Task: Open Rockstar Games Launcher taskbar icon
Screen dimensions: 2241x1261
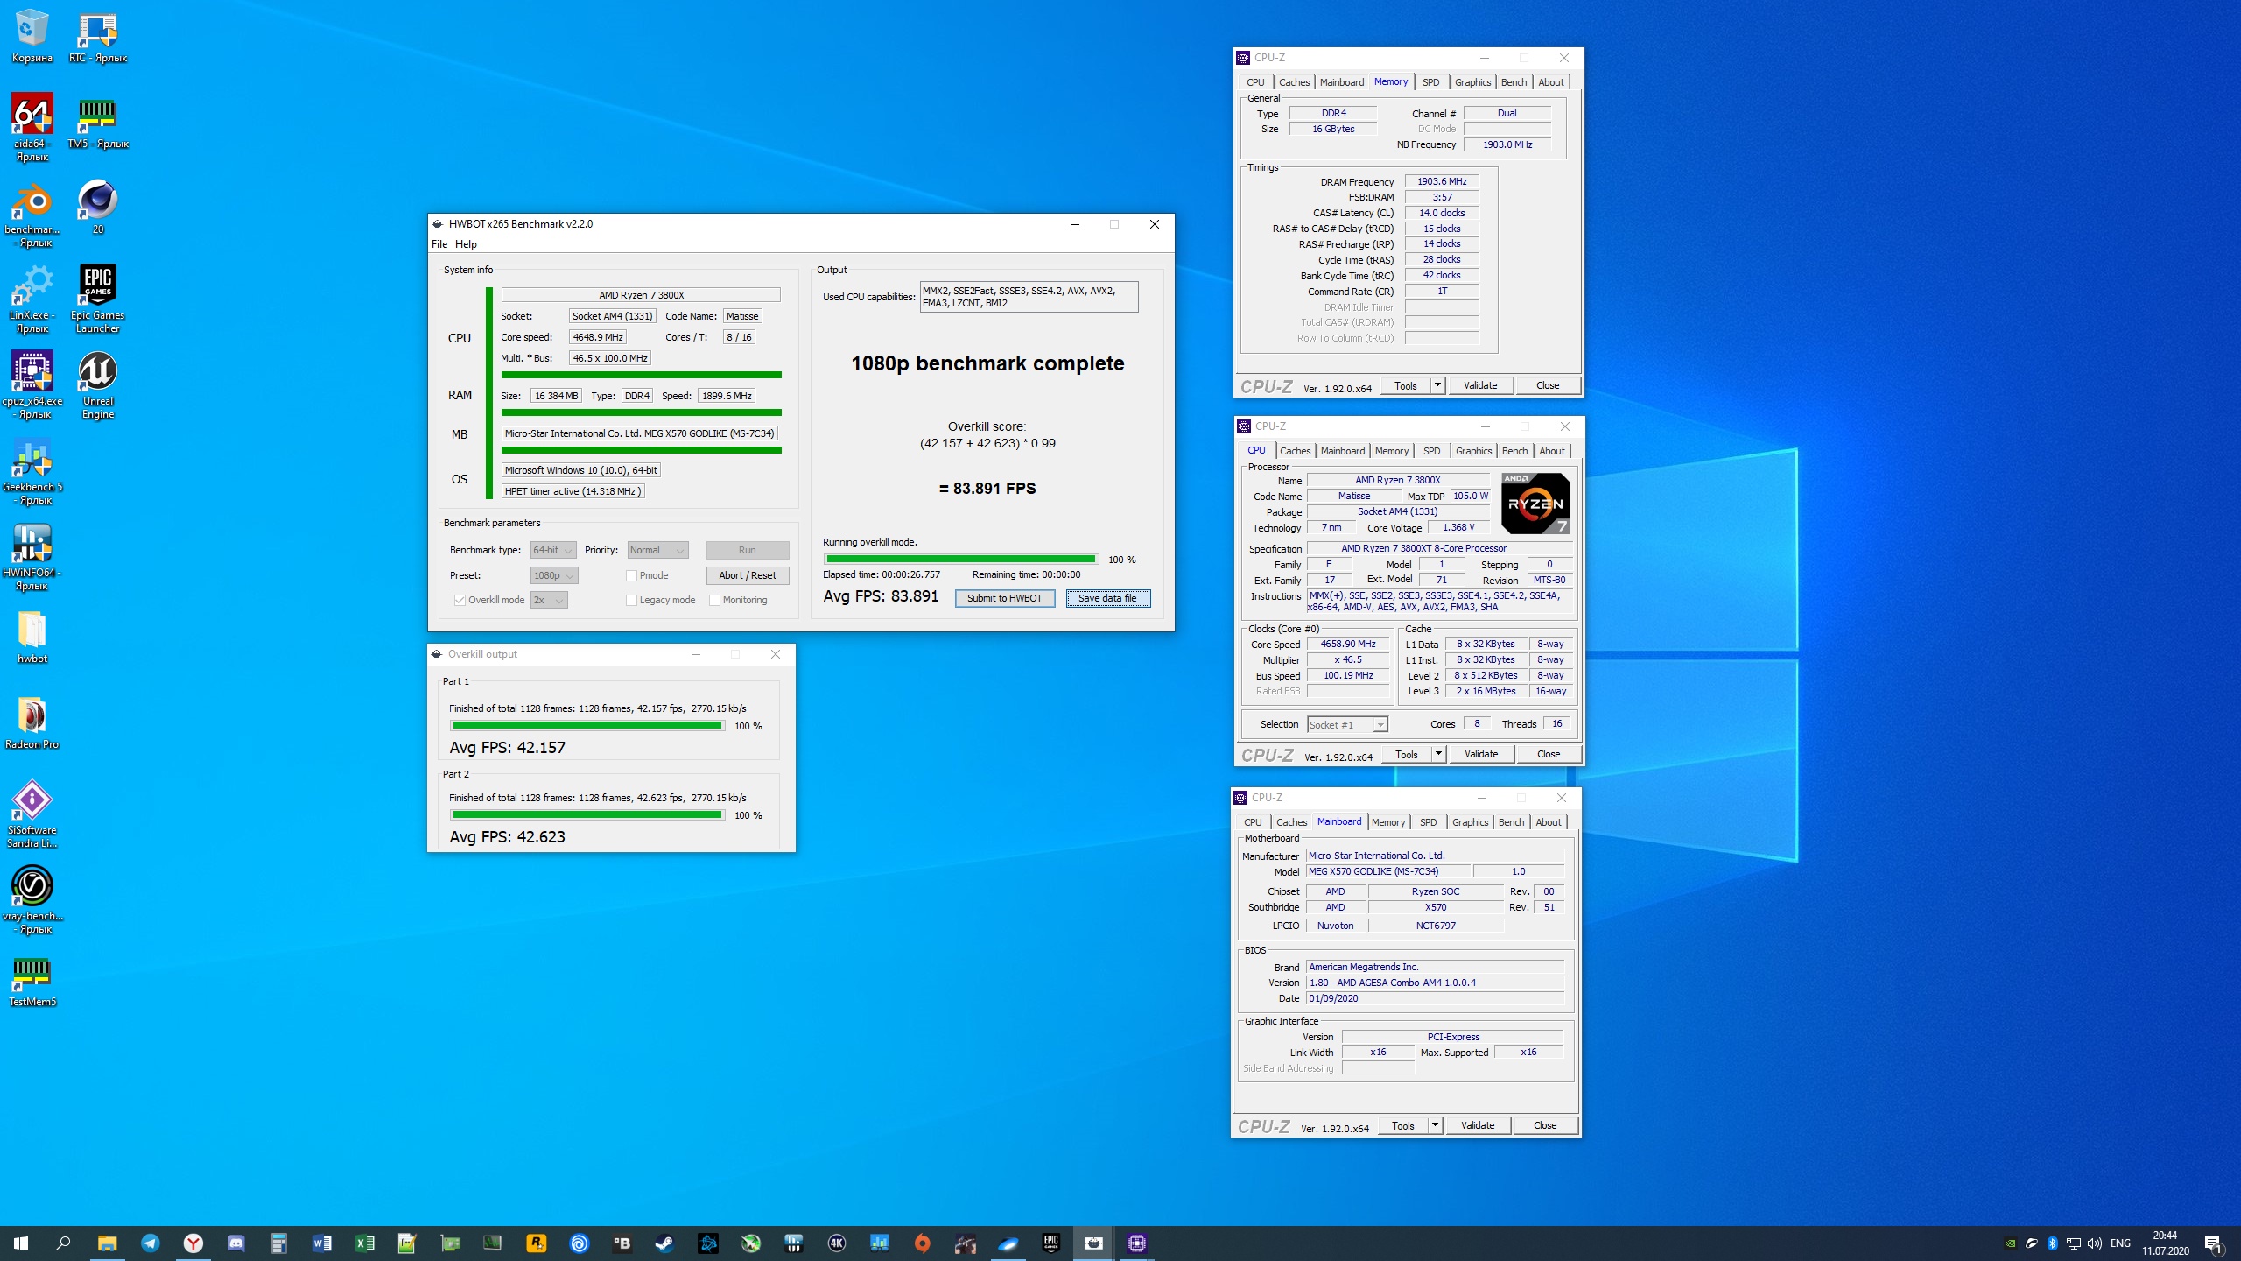Action: pyautogui.click(x=536, y=1243)
